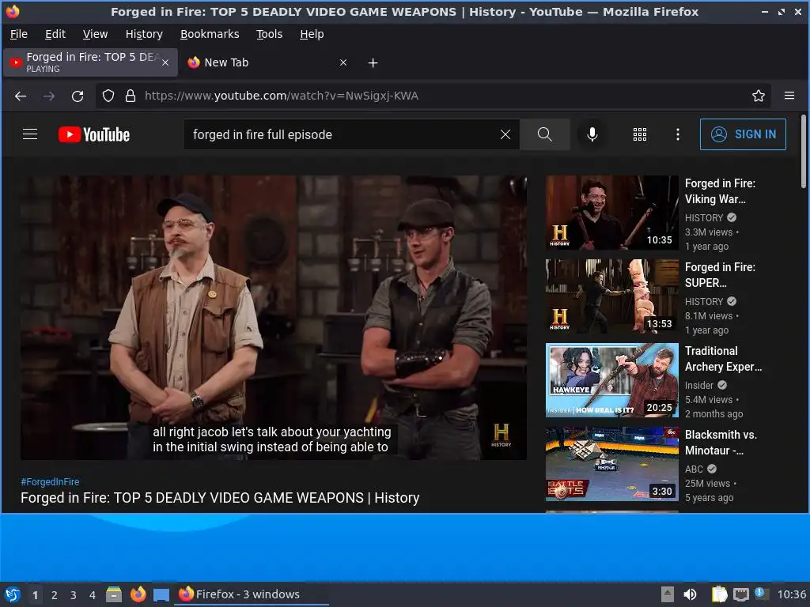Switch to workspace 3 in pager
810x607 pixels.
(74, 595)
